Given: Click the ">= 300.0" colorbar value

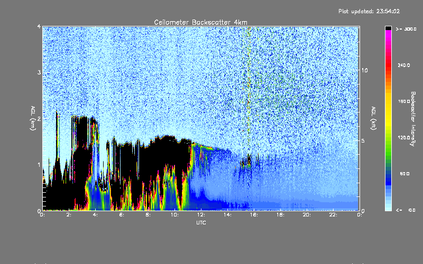Looking at the screenshot, I should click(406, 29).
